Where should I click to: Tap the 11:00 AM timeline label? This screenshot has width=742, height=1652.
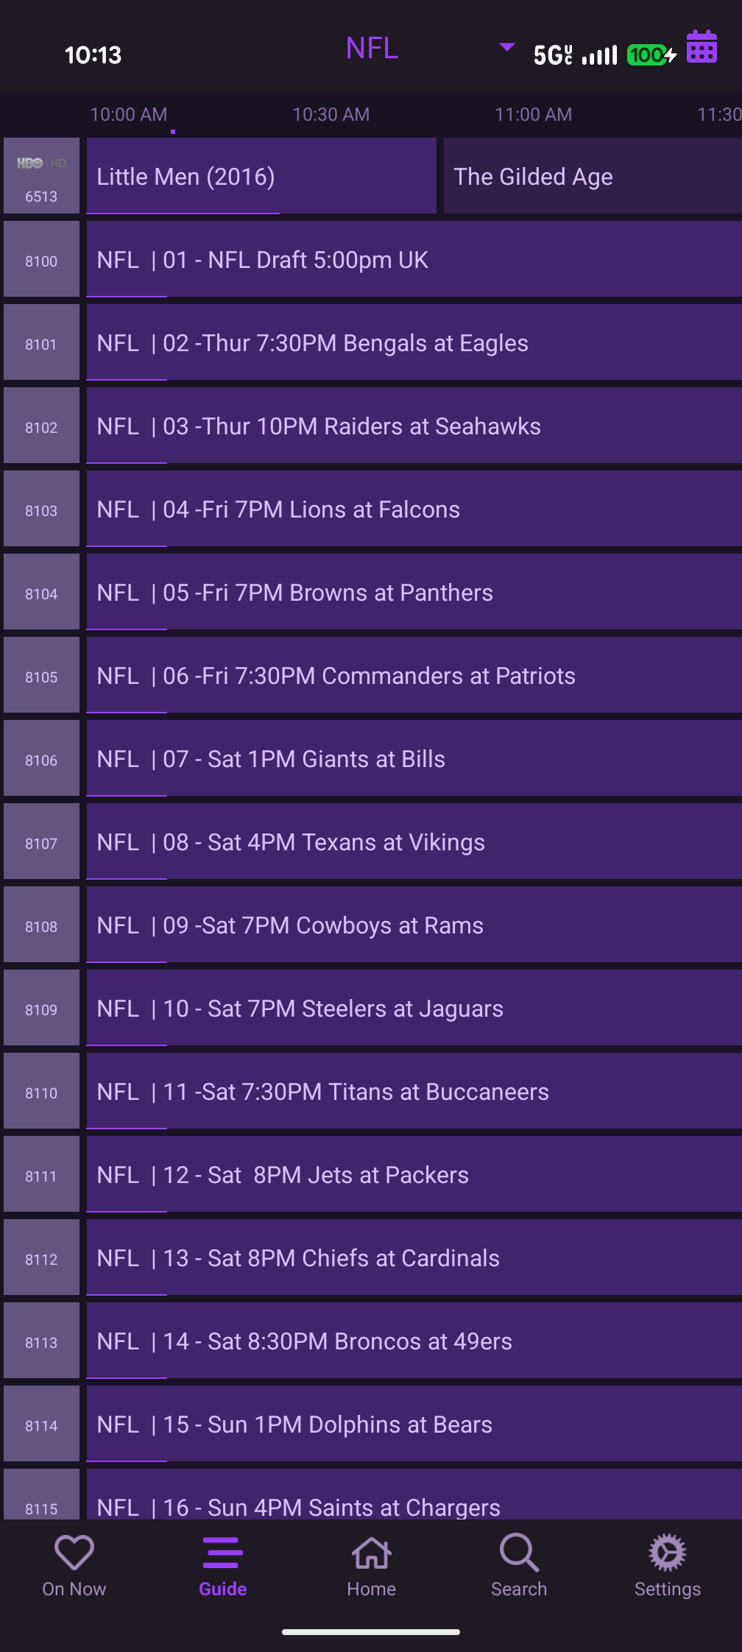click(533, 115)
